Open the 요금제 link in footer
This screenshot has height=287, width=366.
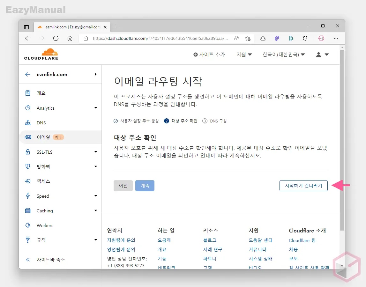point(164,240)
